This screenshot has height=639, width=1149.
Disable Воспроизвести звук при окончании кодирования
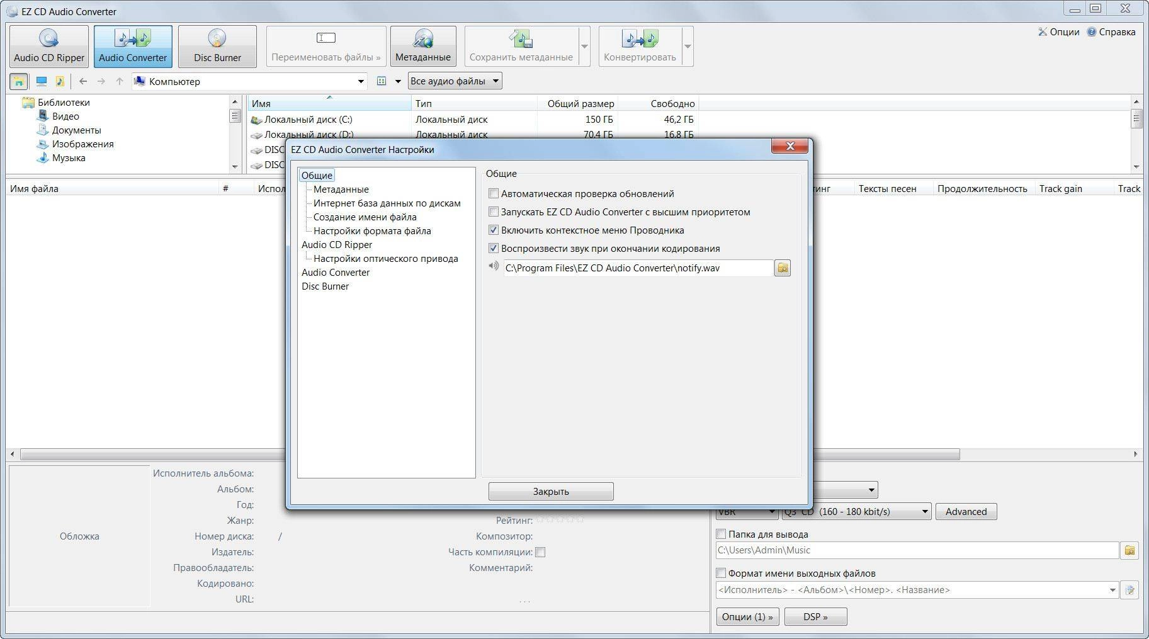494,249
